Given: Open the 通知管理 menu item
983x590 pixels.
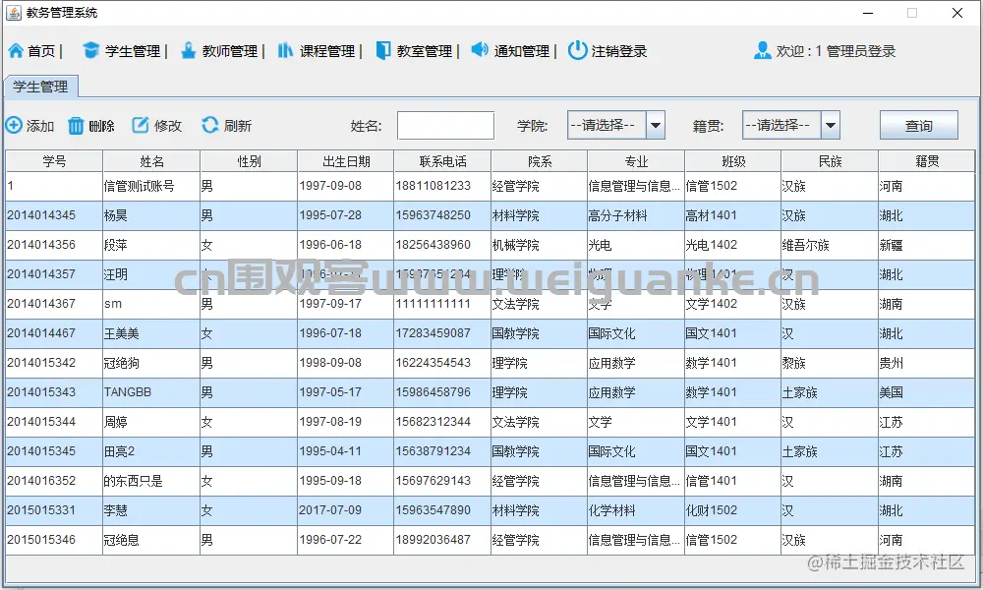Looking at the screenshot, I should coord(522,51).
